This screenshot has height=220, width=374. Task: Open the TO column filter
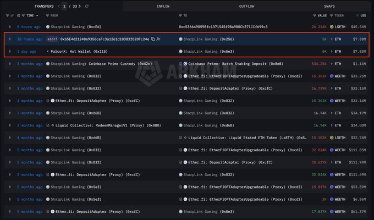click(x=180, y=15)
